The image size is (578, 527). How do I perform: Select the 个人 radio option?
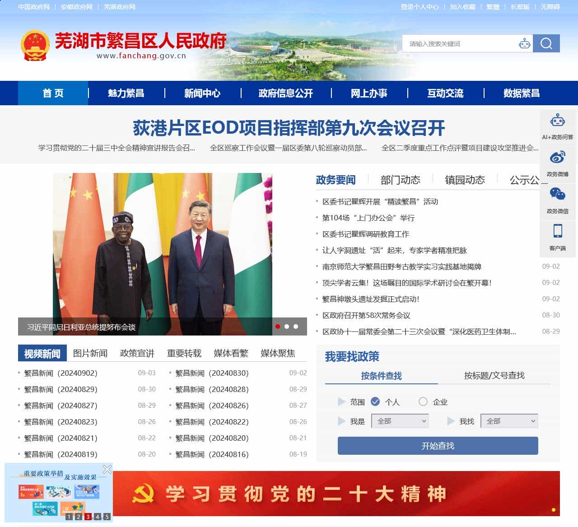pyautogui.click(x=375, y=401)
